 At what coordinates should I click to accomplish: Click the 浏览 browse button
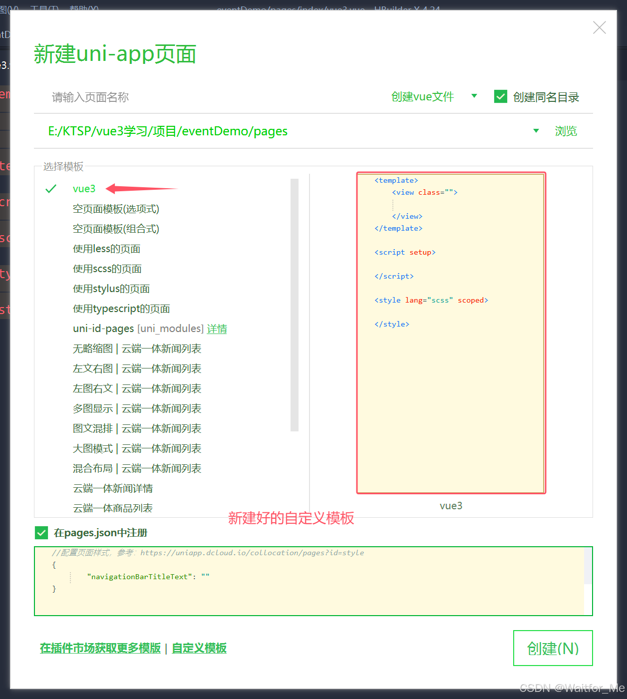(566, 131)
